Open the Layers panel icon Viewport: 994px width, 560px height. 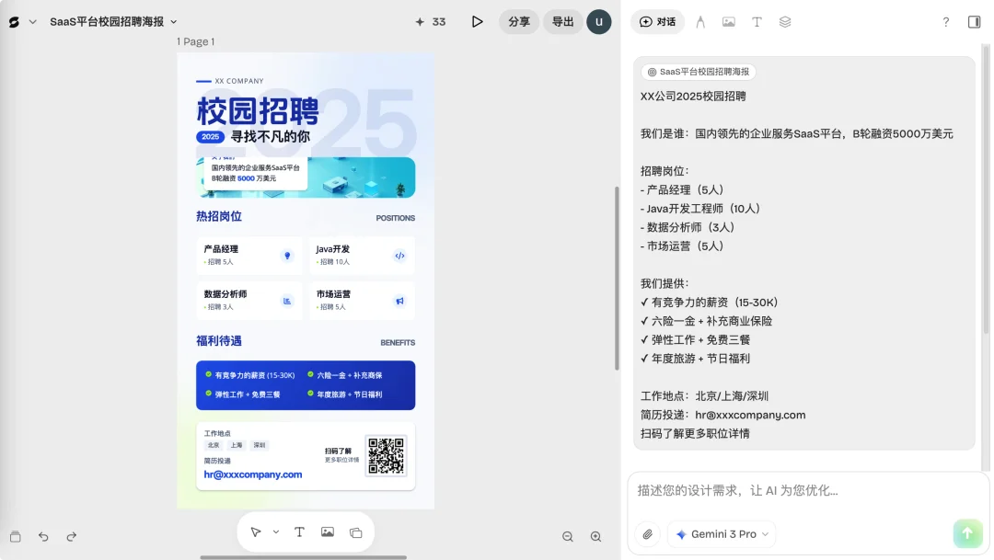coord(784,22)
